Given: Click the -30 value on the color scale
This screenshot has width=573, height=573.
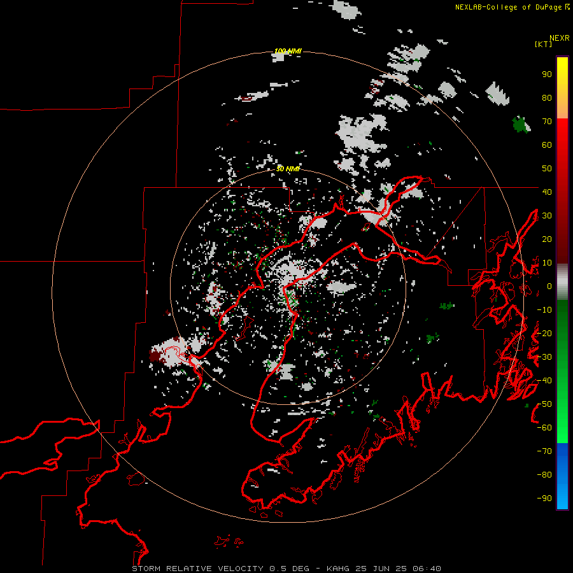Looking at the screenshot, I should [544, 357].
